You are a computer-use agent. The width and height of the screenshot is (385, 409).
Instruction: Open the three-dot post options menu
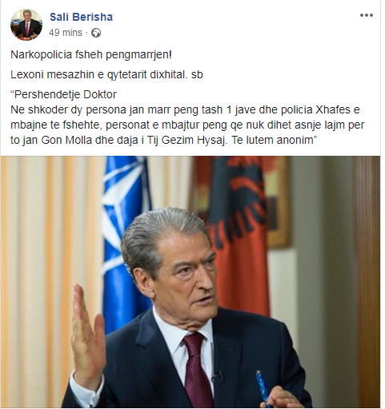click(367, 15)
